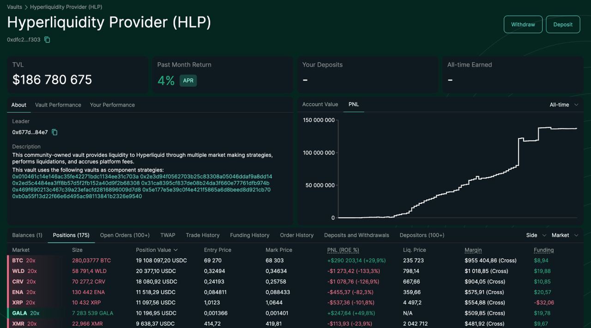Expand the Side filter dropdown
Viewport: 591px width, 328px height.
click(536, 235)
